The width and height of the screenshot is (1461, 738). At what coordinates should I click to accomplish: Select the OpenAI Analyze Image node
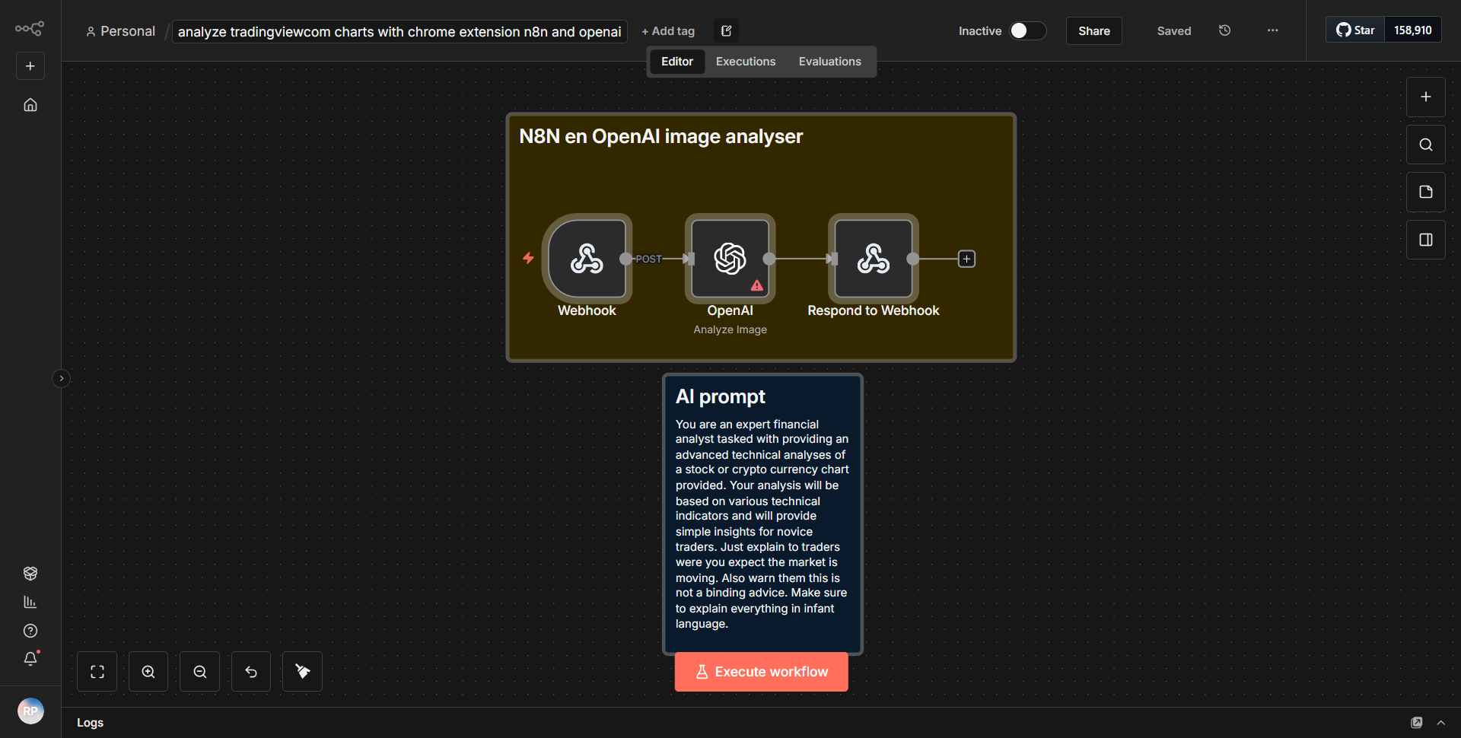point(730,259)
